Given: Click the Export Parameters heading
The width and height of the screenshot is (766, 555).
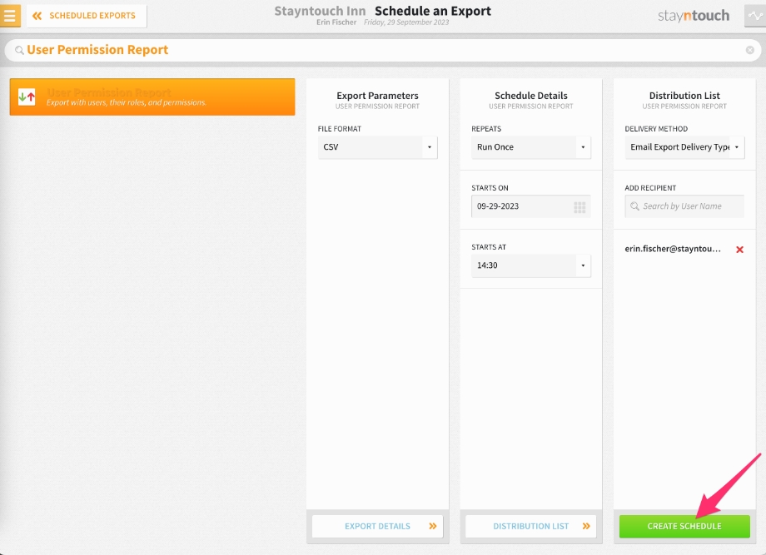Looking at the screenshot, I should tap(378, 96).
